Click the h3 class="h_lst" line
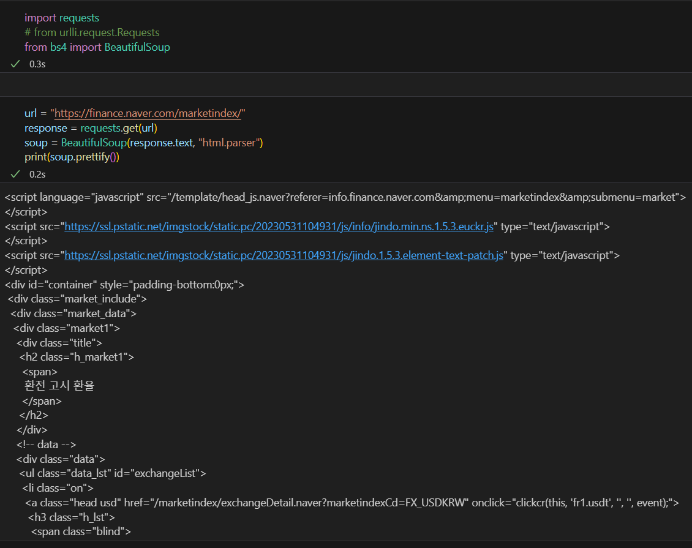The image size is (692, 548). (x=72, y=517)
